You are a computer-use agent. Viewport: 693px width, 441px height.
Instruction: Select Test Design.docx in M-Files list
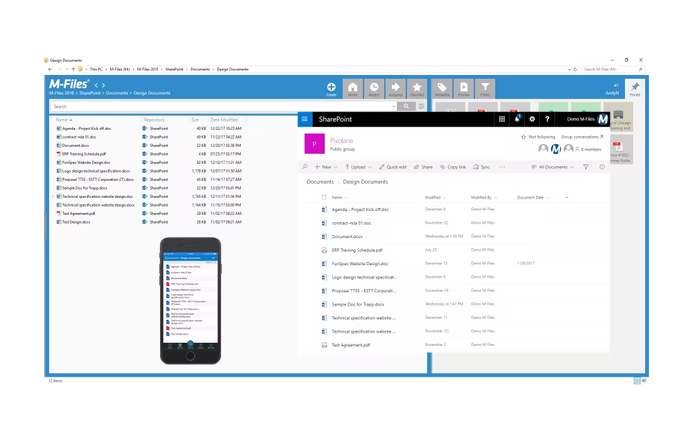click(x=76, y=222)
